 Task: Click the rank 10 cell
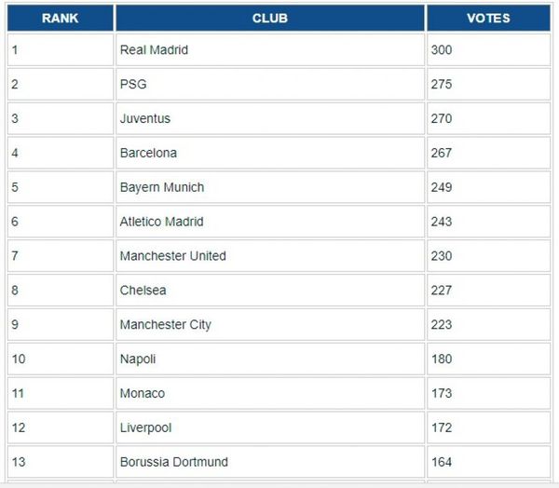[61, 359]
